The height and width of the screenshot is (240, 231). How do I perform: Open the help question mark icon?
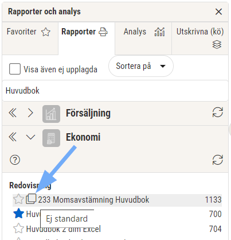click(15, 160)
